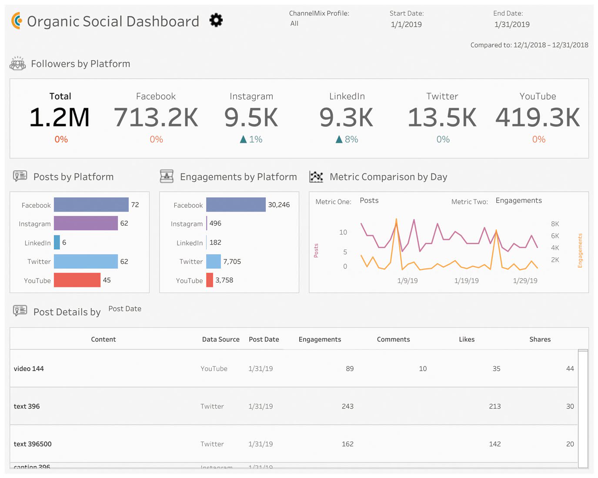Open Metric Two Engagements dropdown
This screenshot has width=598, height=478.
(518, 200)
